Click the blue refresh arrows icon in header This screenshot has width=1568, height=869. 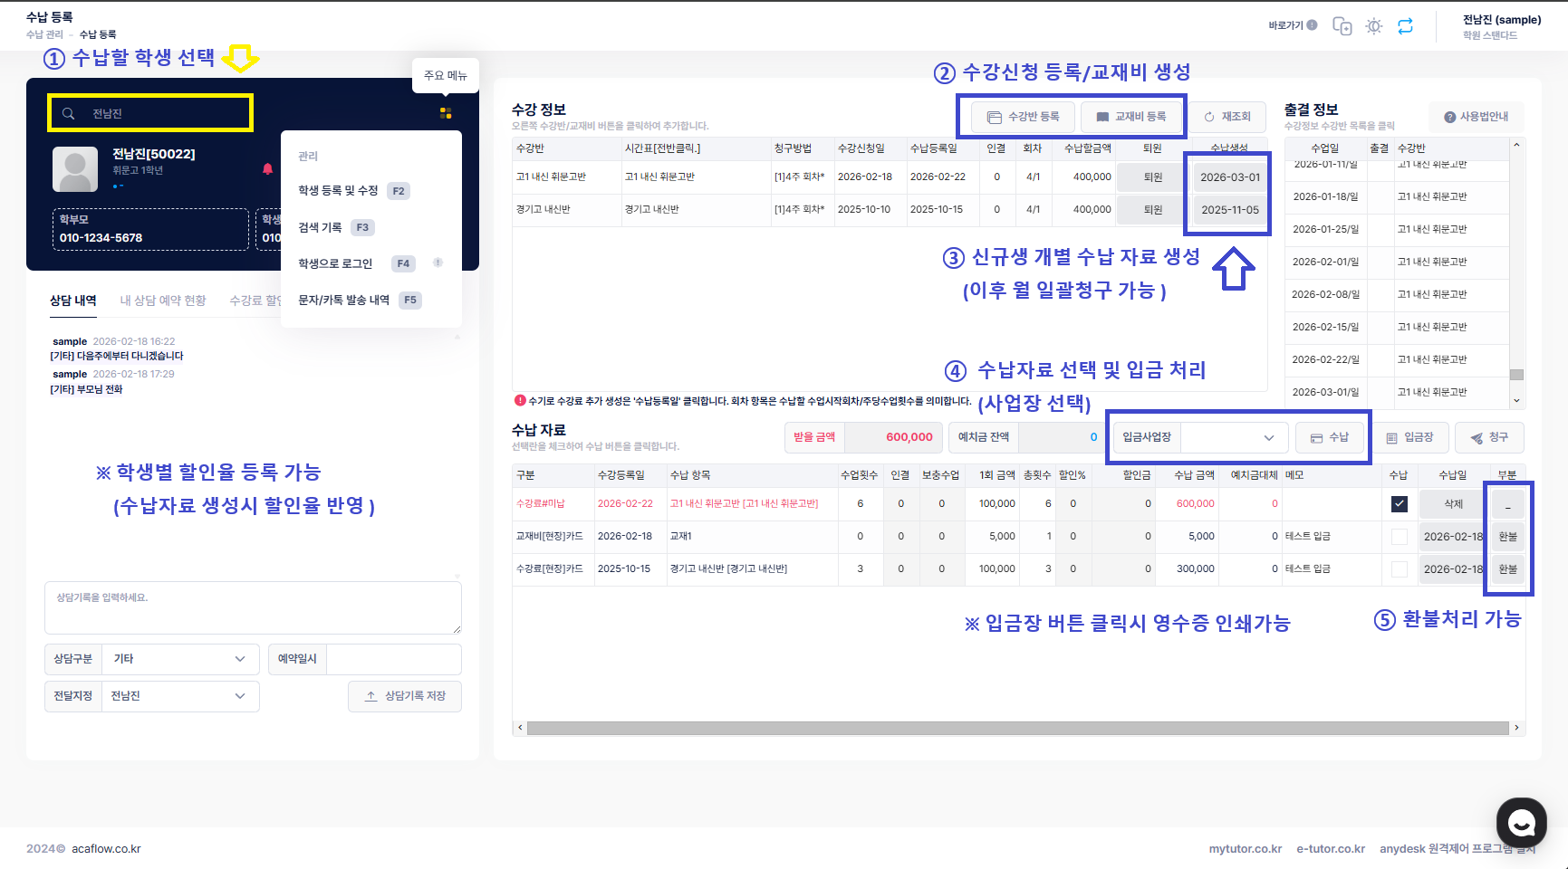1405,26
